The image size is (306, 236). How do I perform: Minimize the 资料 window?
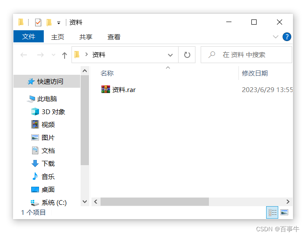229,22
